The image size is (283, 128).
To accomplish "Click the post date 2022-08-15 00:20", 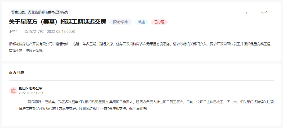I will tap(61, 31).
